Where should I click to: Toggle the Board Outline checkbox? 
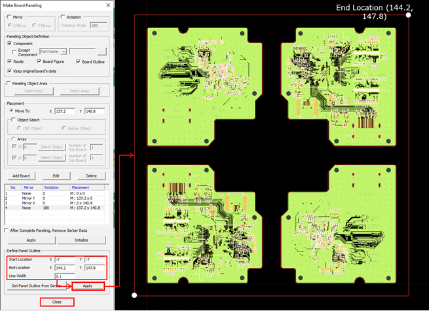78,62
